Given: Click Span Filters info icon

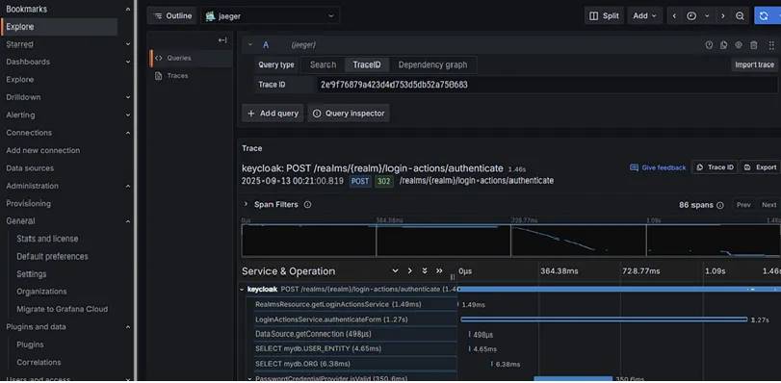Looking at the screenshot, I should coord(307,205).
